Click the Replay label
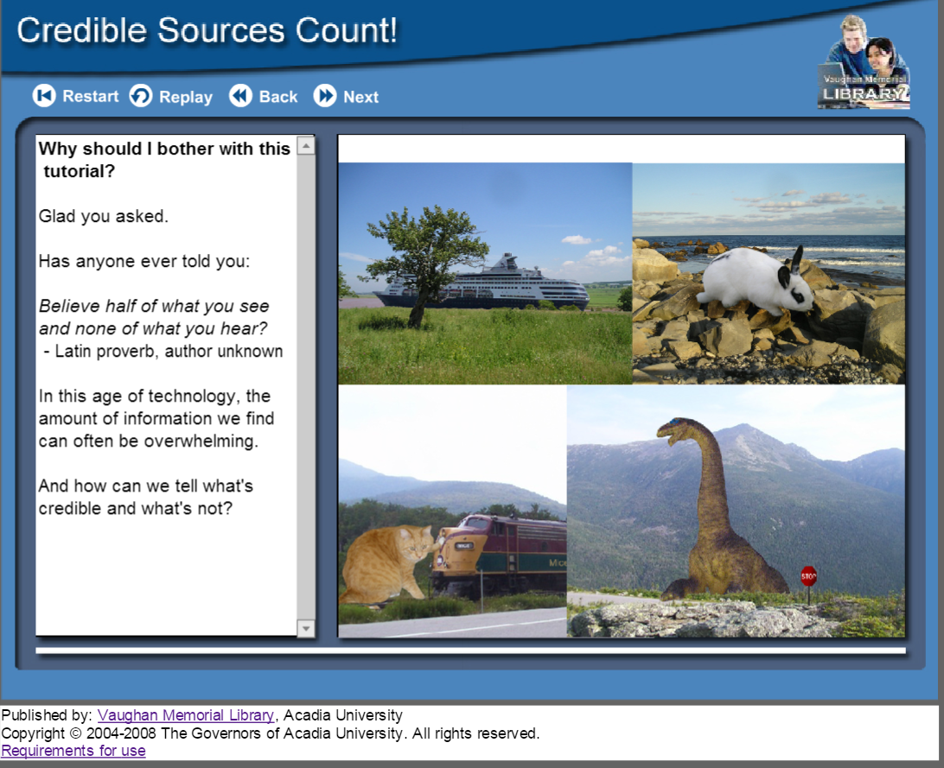This screenshot has height=768, width=944. pyautogui.click(x=185, y=97)
